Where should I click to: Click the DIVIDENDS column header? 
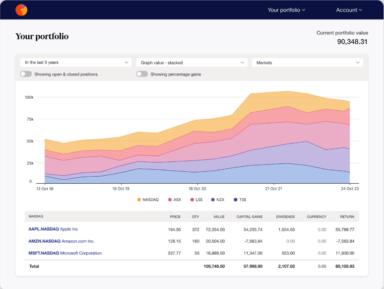[x=285, y=217]
